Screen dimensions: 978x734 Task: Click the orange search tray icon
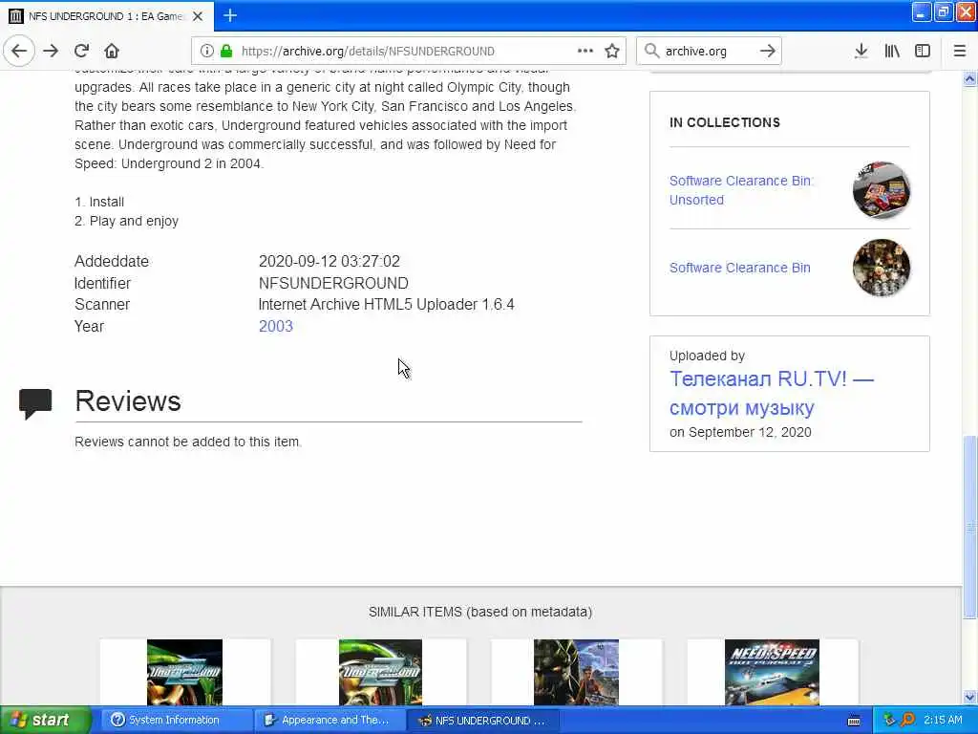tap(908, 720)
